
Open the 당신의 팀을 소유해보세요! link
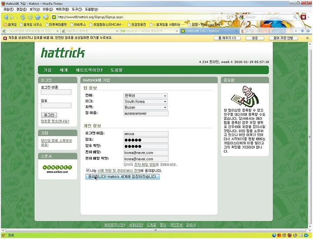coord(56,143)
